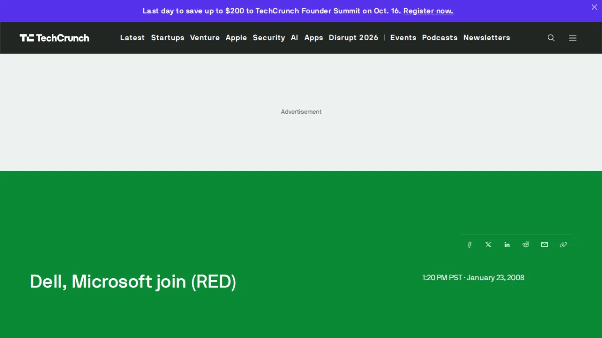Screen dimensions: 602x338
Task: Go to Apple nav item
Action: click(236, 38)
